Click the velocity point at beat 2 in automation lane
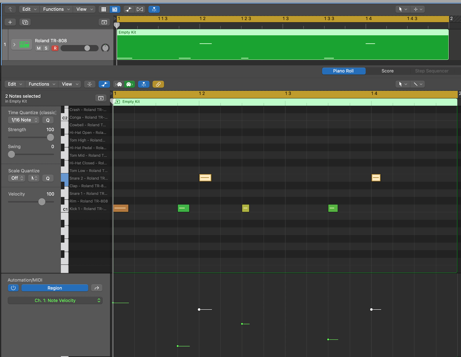This screenshot has width=461, height=357. (x=199, y=310)
